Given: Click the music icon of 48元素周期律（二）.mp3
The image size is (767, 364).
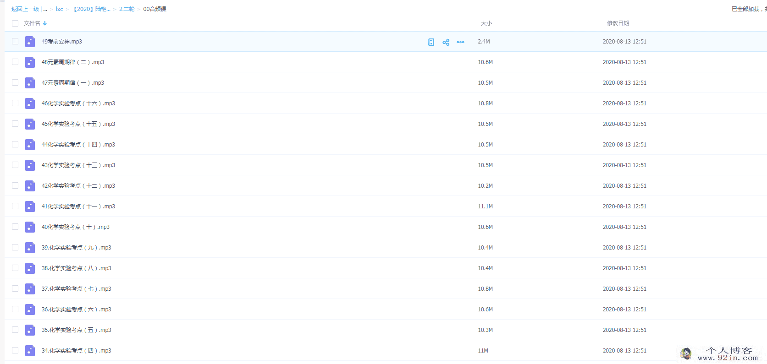Looking at the screenshot, I should pyautogui.click(x=30, y=62).
